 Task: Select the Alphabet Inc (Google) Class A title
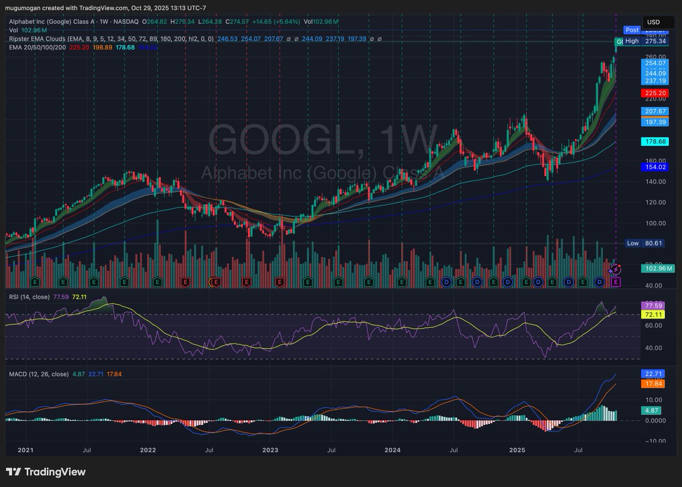click(x=51, y=22)
